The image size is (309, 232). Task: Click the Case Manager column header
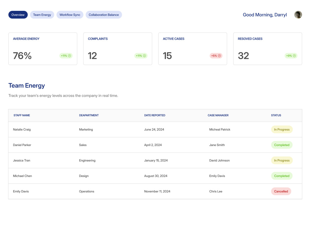[218, 115]
